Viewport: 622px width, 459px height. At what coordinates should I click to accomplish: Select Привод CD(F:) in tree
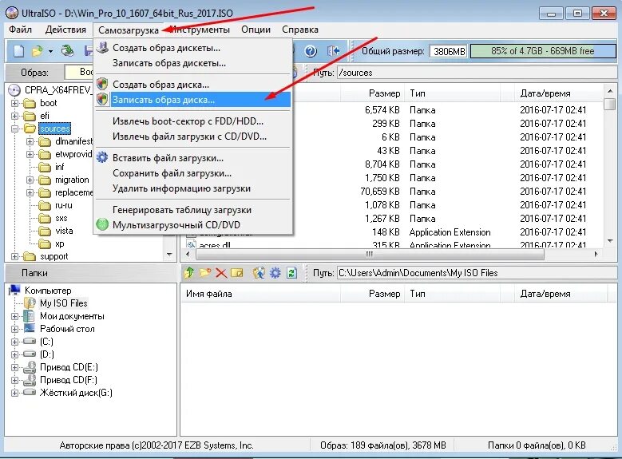(68, 380)
